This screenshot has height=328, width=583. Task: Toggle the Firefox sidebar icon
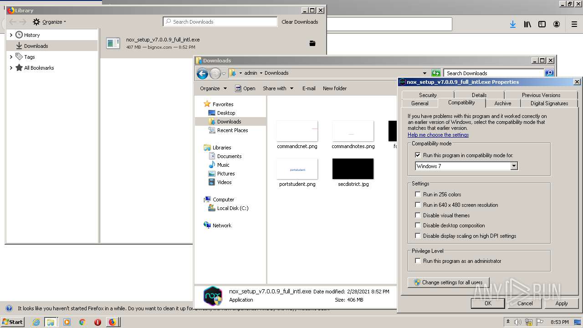[x=542, y=25]
